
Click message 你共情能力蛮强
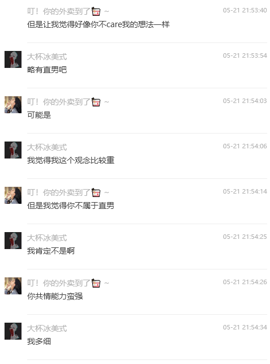55,296
